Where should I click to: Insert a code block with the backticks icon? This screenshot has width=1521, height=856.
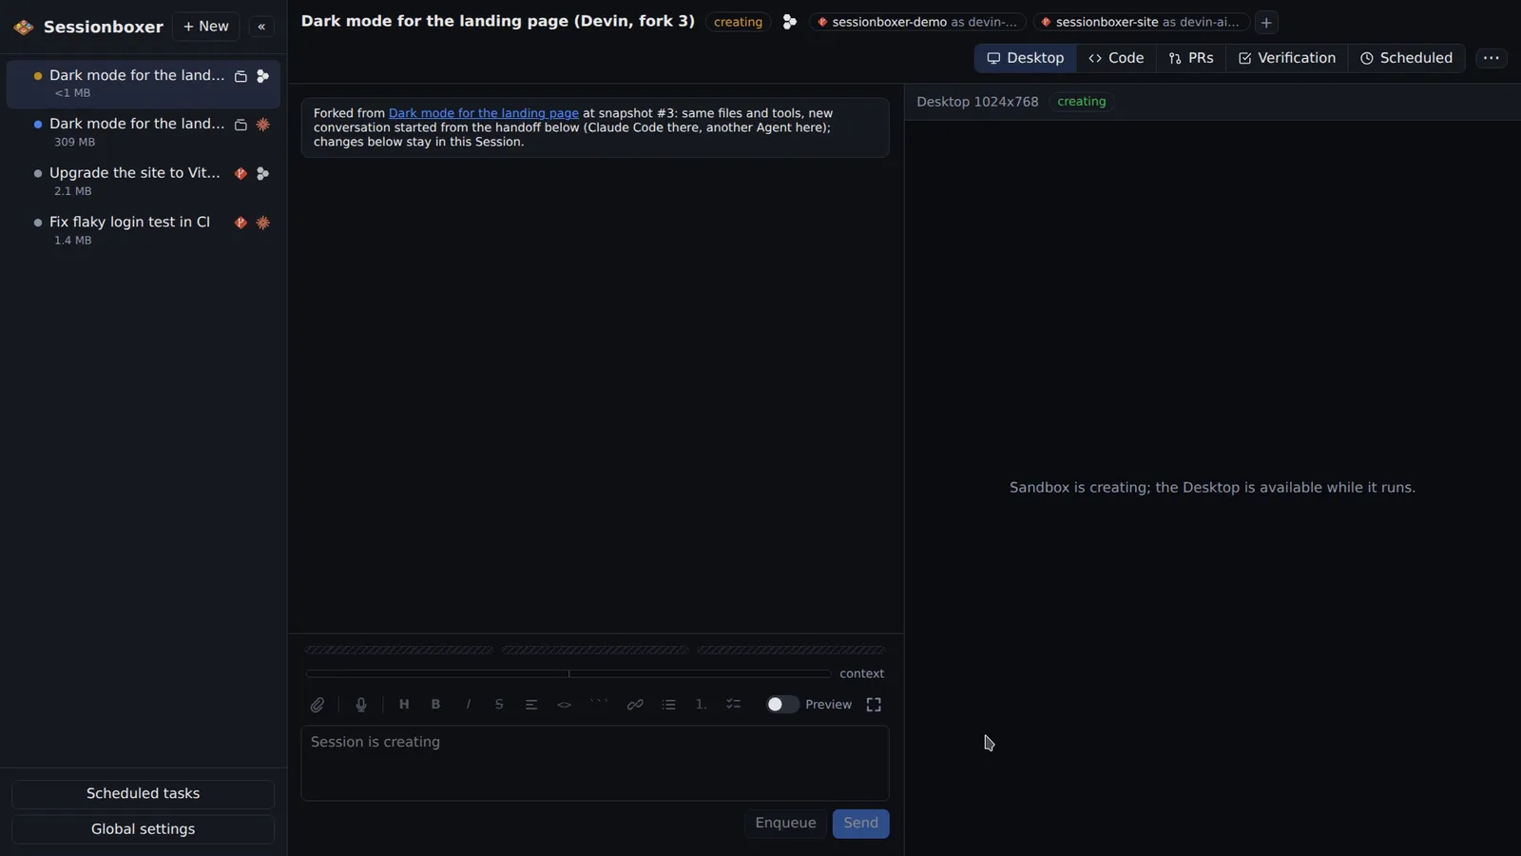(x=599, y=705)
